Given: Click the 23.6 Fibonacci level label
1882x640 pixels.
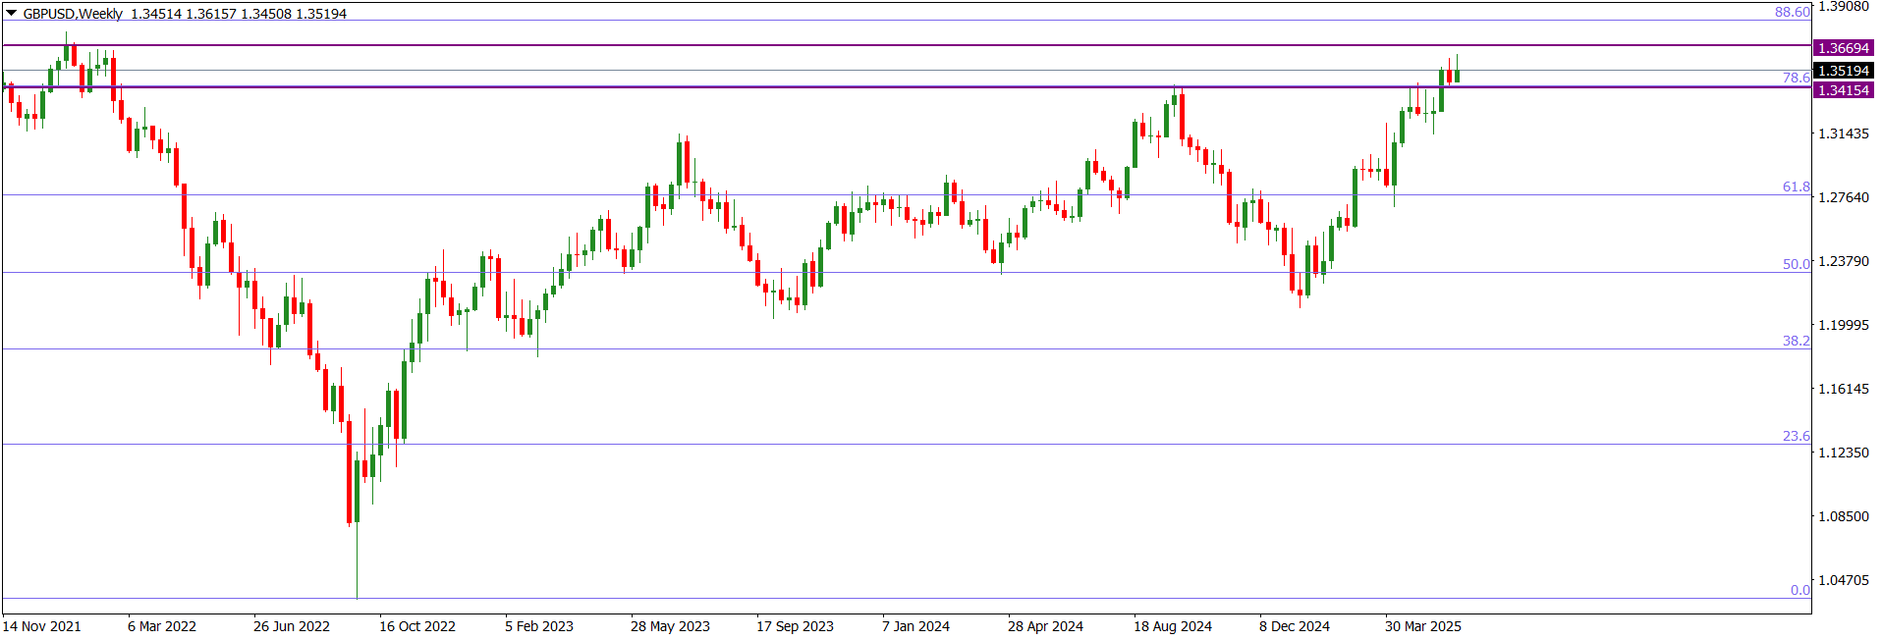Looking at the screenshot, I should click(1796, 436).
